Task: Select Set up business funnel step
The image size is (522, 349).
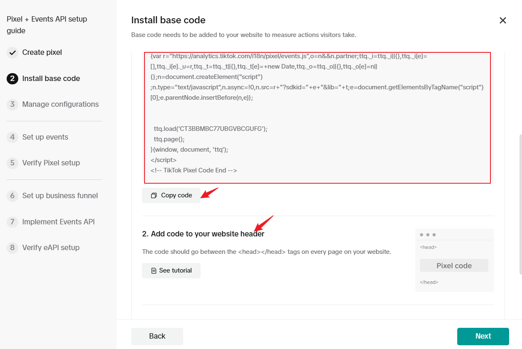Action: click(60, 196)
